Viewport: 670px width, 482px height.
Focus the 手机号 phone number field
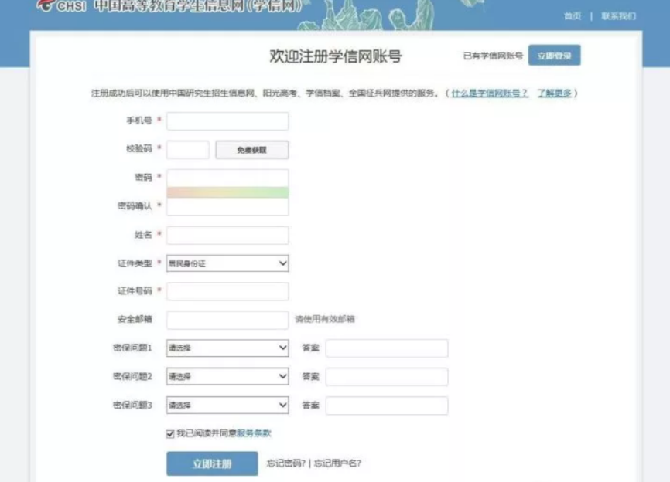click(x=227, y=121)
